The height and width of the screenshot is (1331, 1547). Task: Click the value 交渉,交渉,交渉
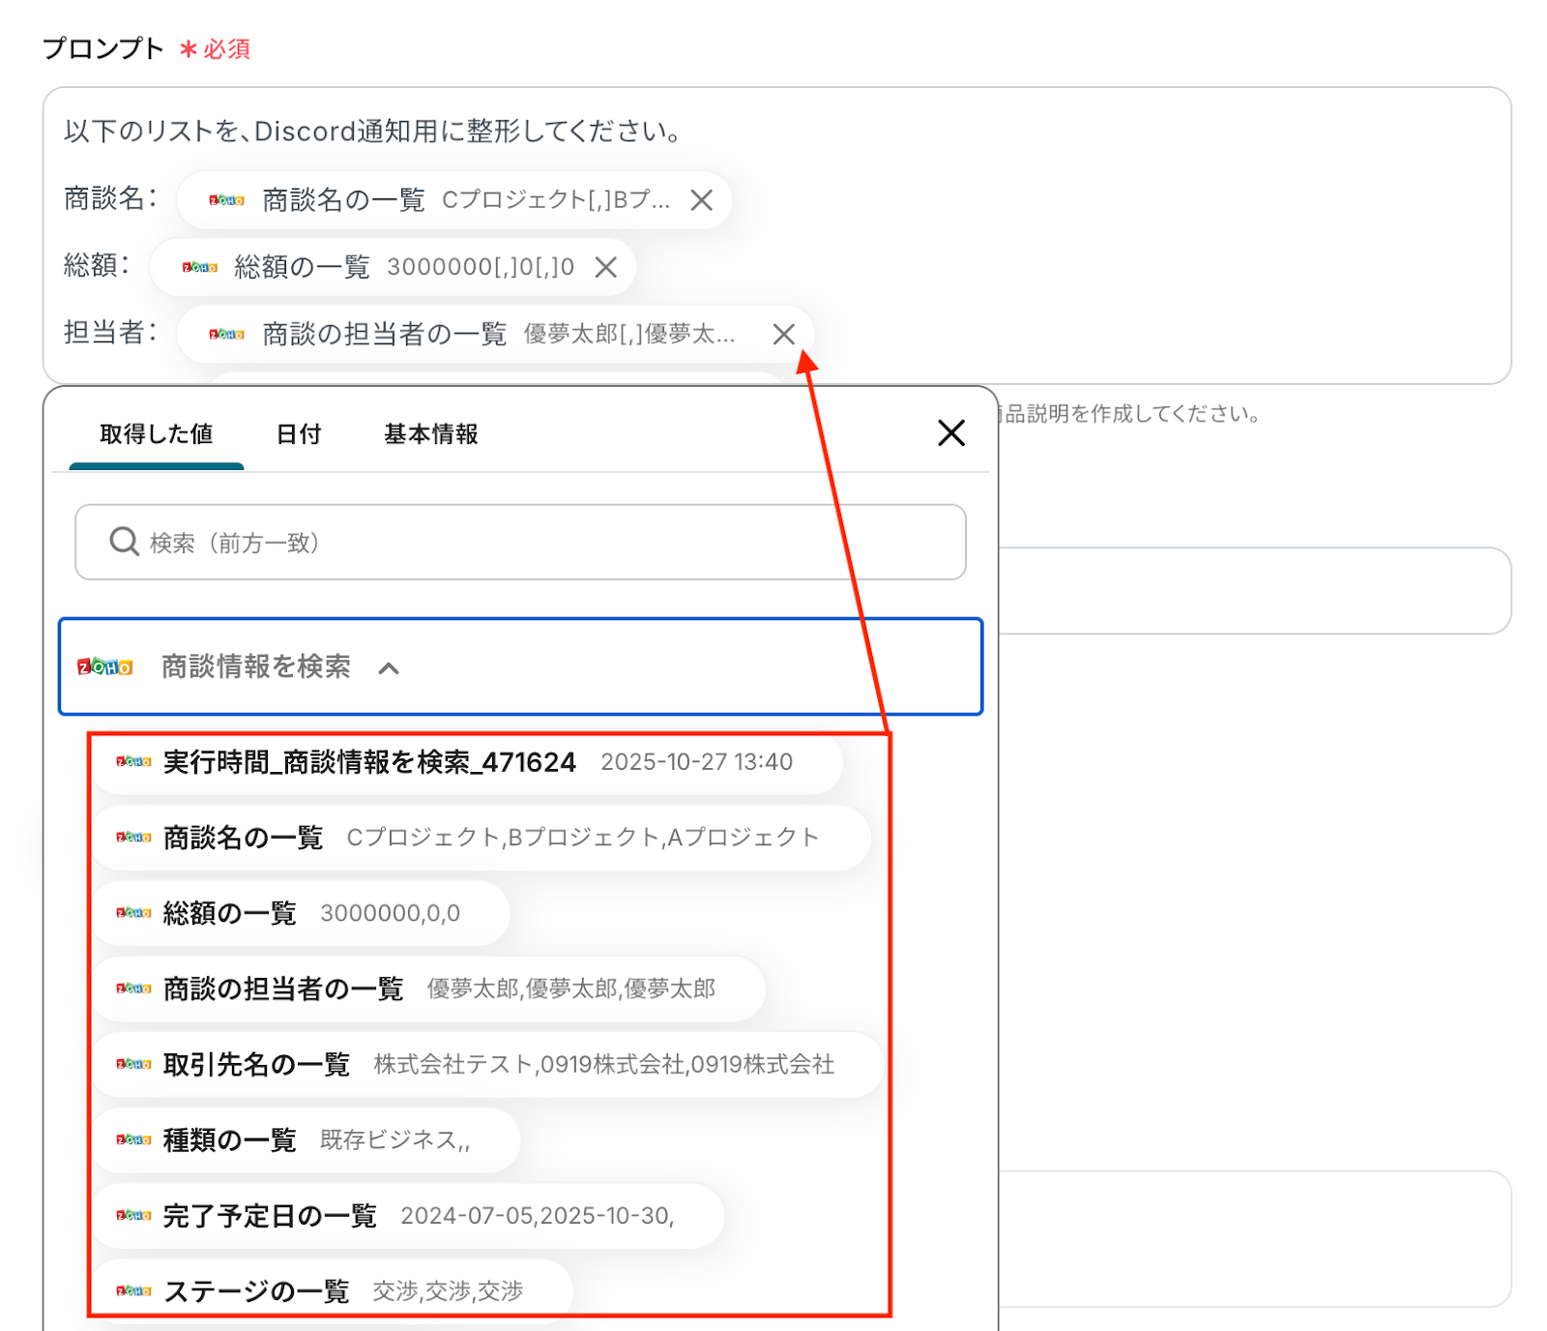(x=448, y=1290)
